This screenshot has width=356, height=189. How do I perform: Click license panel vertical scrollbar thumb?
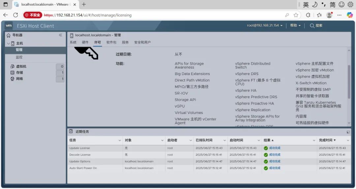click(x=349, y=82)
